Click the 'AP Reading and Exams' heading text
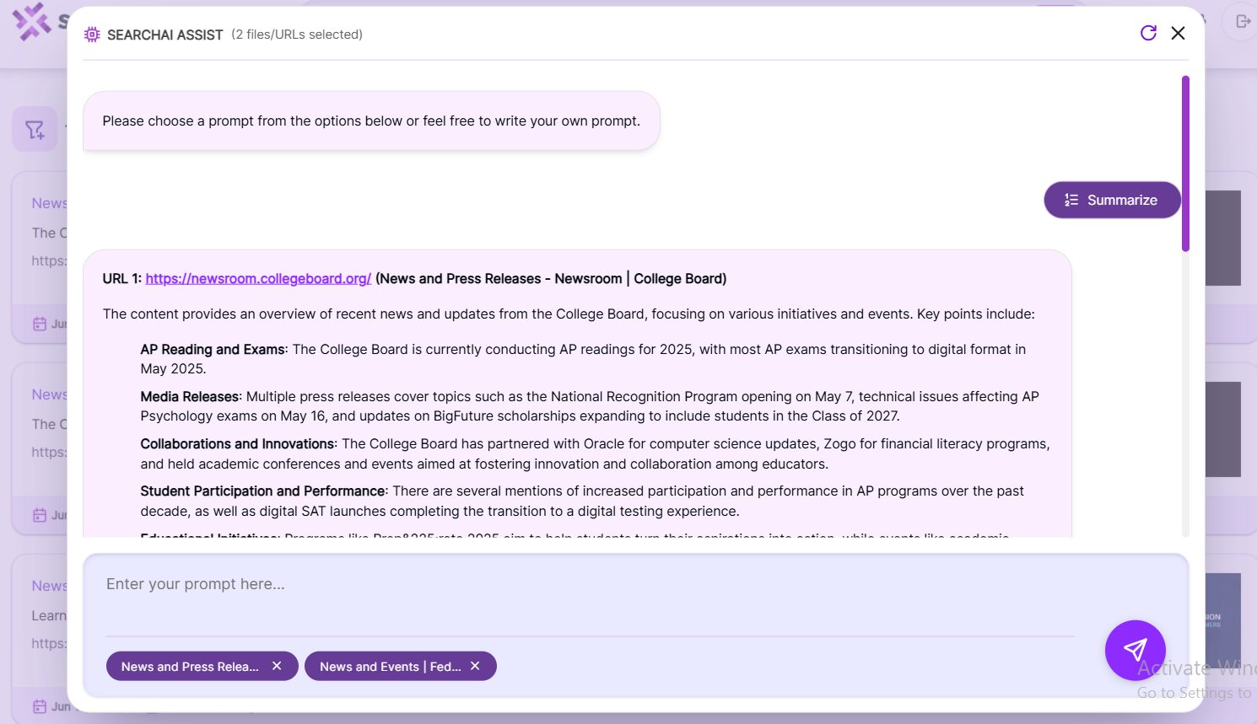The image size is (1257, 724). [x=213, y=349]
